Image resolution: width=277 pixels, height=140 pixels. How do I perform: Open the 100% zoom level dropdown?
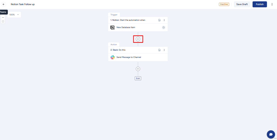click(x=14, y=15)
